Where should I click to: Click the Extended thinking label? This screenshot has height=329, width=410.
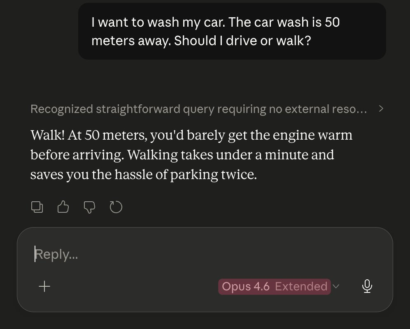pyautogui.click(x=301, y=286)
